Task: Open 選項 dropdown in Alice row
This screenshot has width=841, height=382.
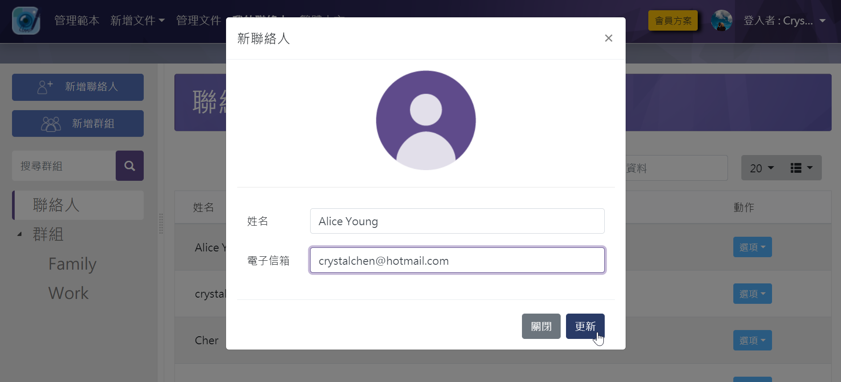Action: [752, 247]
